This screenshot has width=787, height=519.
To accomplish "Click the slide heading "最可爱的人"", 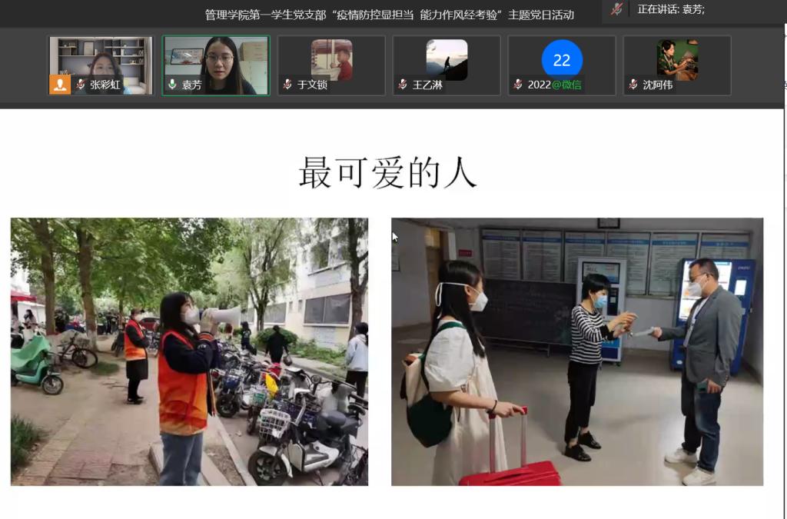I will point(387,172).
